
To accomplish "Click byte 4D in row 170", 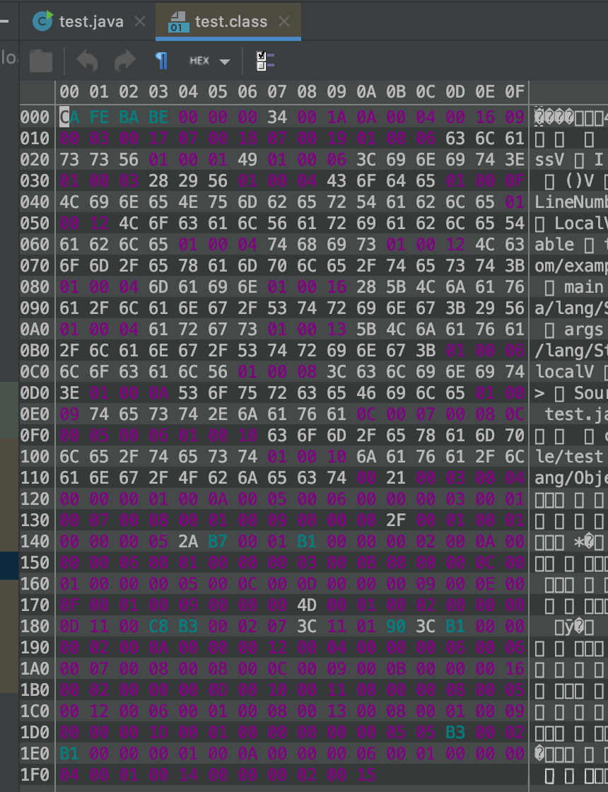I will [x=307, y=605].
